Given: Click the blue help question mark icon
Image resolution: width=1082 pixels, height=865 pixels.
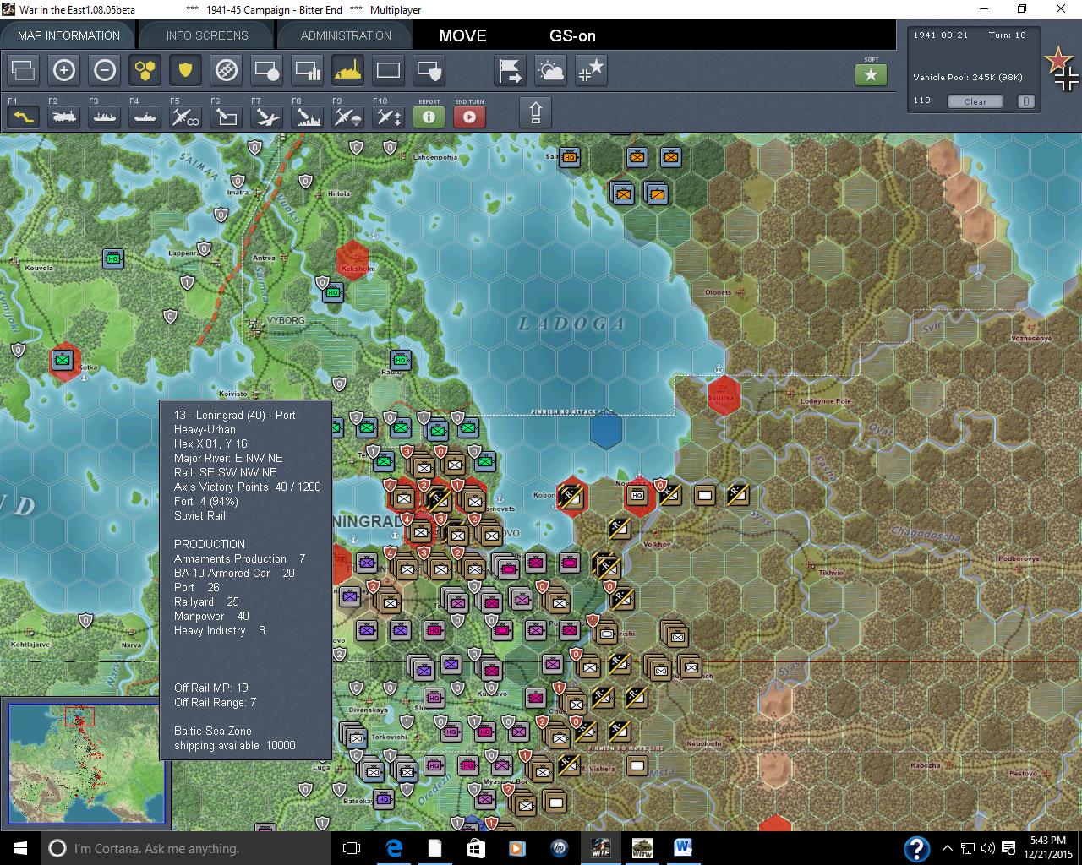Looking at the screenshot, I should tap(916, 848).
